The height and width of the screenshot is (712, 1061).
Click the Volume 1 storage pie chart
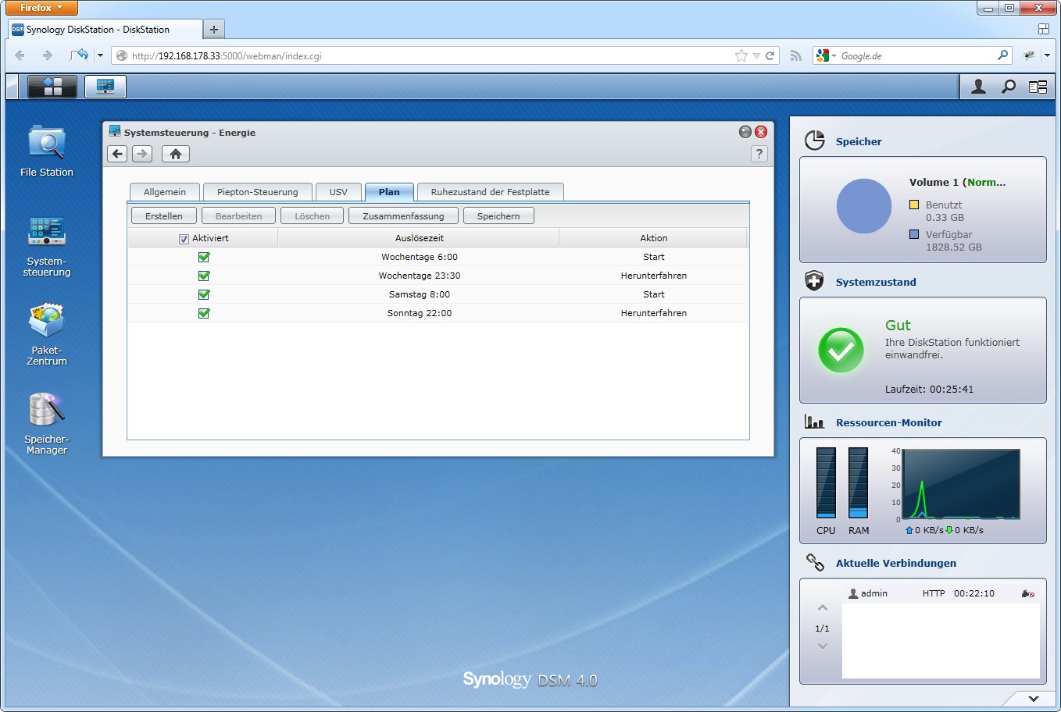pyautogui.click(x=864, y=206)
